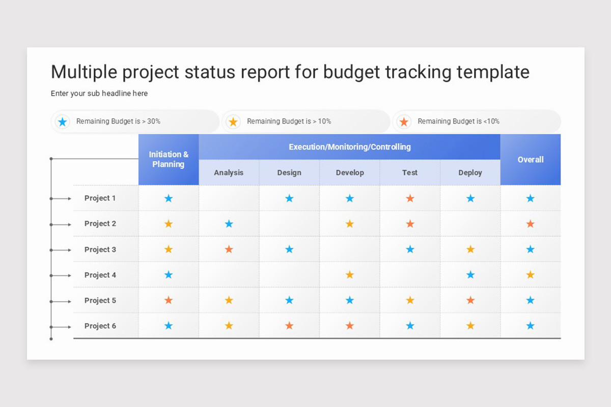Select Project 2 Analysis blue star

click(229, 224)
